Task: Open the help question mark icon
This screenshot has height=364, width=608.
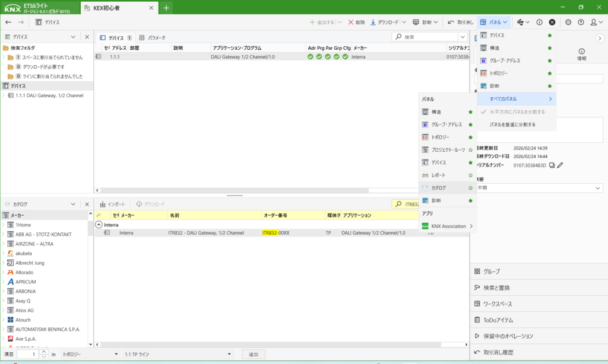Action: coord(581,22)
